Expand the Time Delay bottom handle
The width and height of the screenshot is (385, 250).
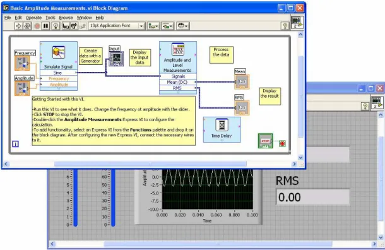(x=222, y=141)
